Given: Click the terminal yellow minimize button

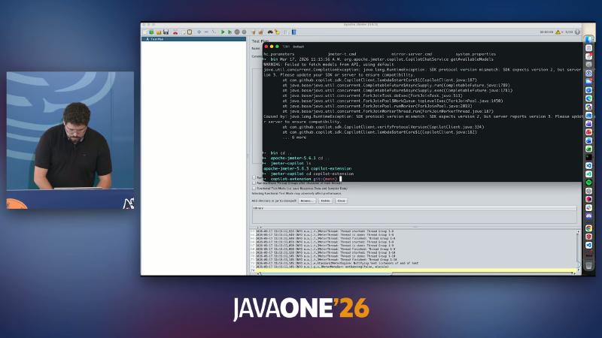Looking at the screenshot, I should (272, 47).
